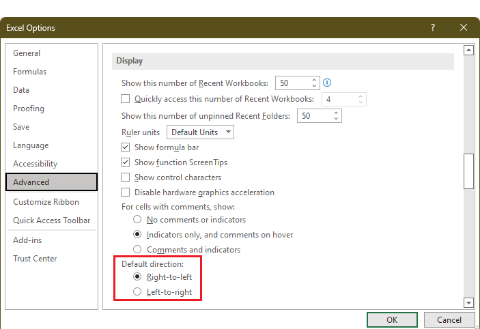Open the Language options category

(51, 145)
